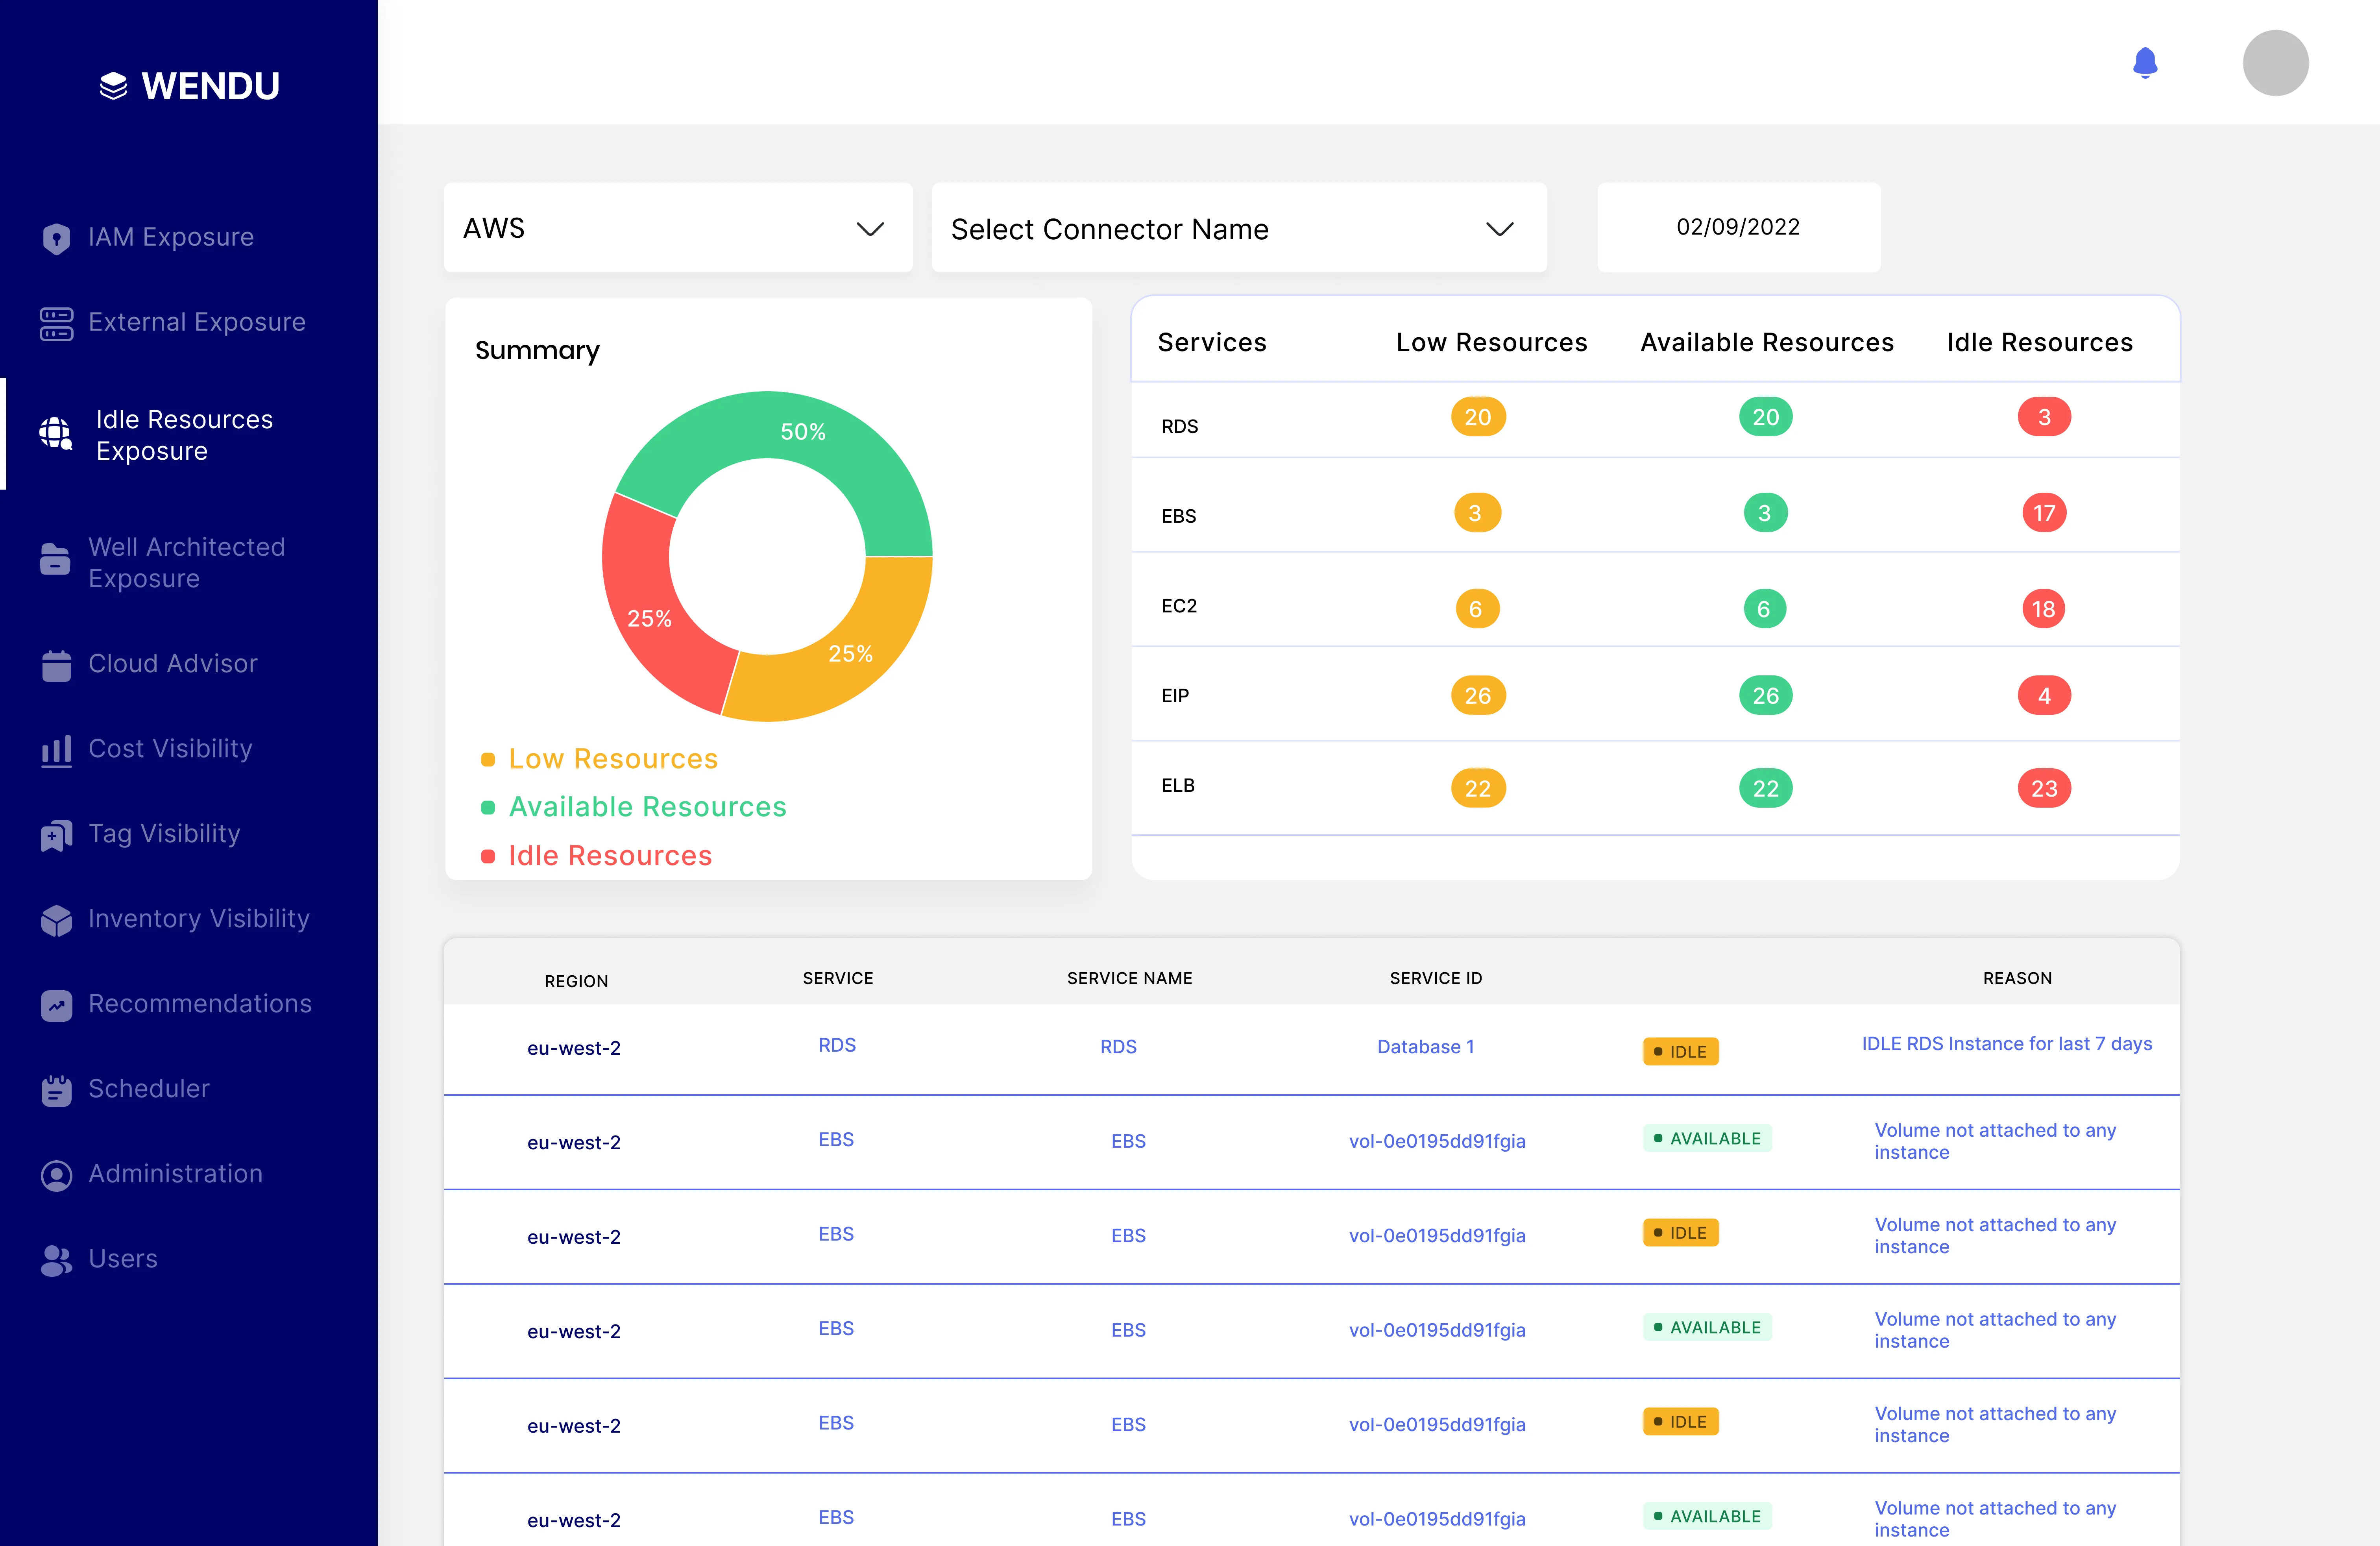Click the EIP available resources badge 26
The height and width of the screenshot is (1546, 2380).
tap(1766, 696)
